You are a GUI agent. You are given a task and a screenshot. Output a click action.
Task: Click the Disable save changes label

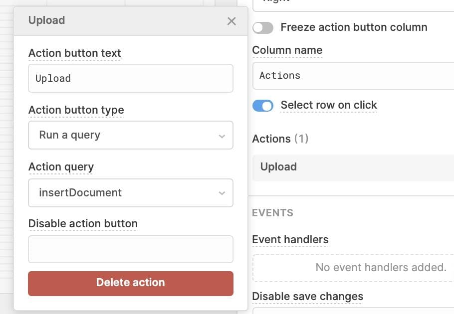coord(307,297)
